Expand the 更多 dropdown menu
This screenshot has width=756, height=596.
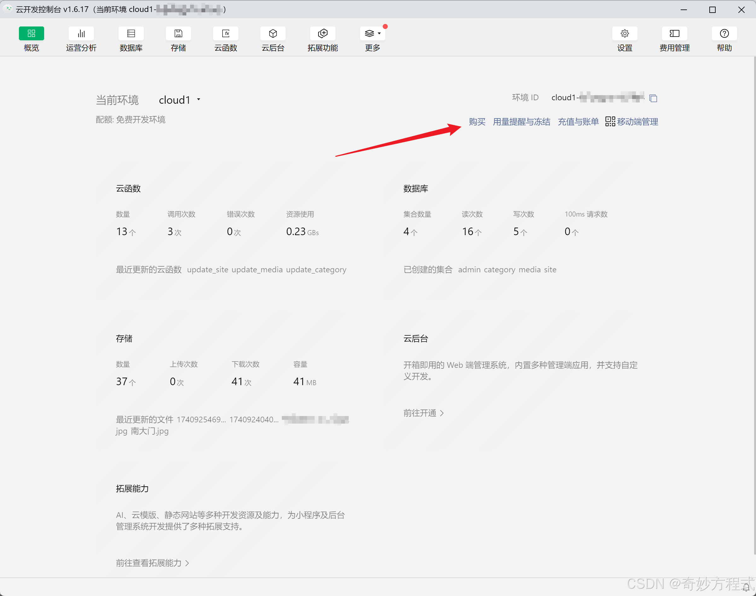(x=372, y=34)
